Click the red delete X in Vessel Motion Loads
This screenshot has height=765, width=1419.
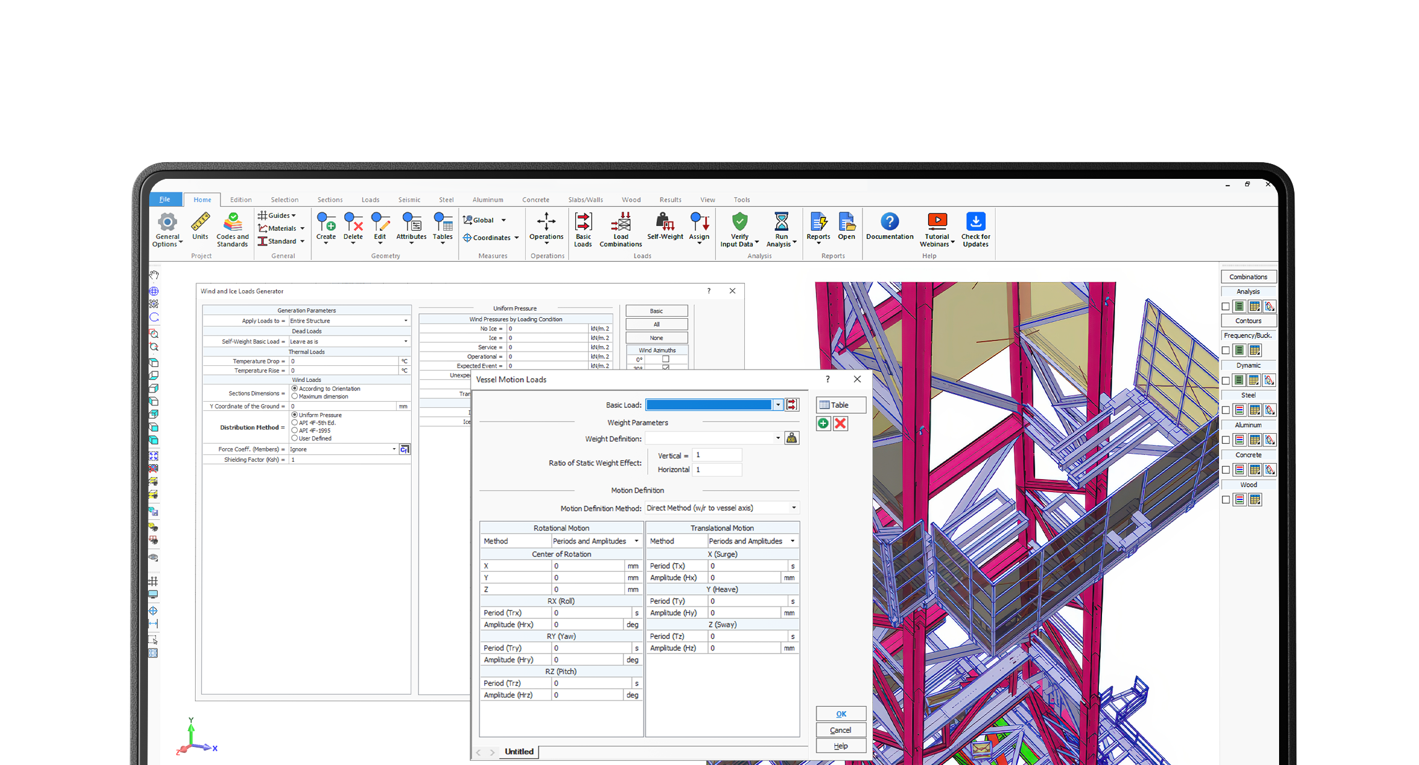pos(840,423)
